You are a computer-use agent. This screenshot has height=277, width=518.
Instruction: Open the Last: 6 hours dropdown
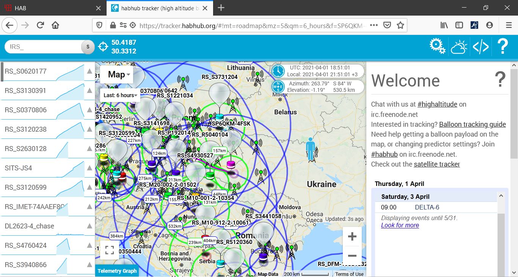point(120,95)
